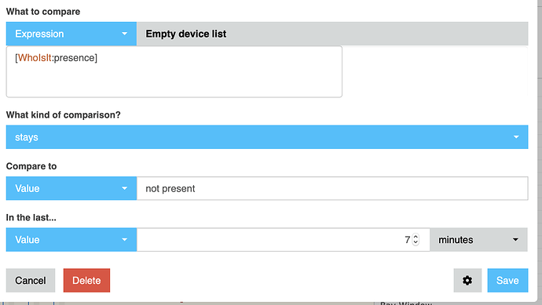This screenshot has height=305, width=542.
Task: Click the caret beside minutes
Action: pos(515,239)
